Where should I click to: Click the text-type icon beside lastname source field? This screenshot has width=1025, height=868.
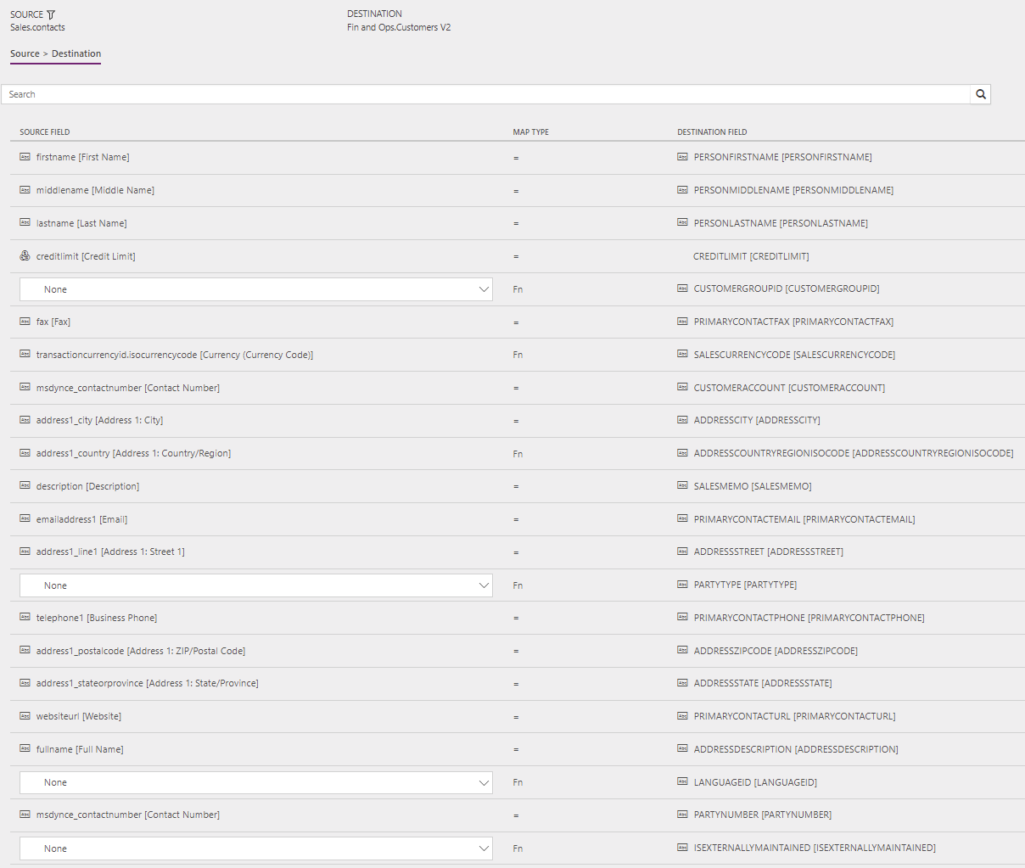pyautogui.click(x=25, y=223)
